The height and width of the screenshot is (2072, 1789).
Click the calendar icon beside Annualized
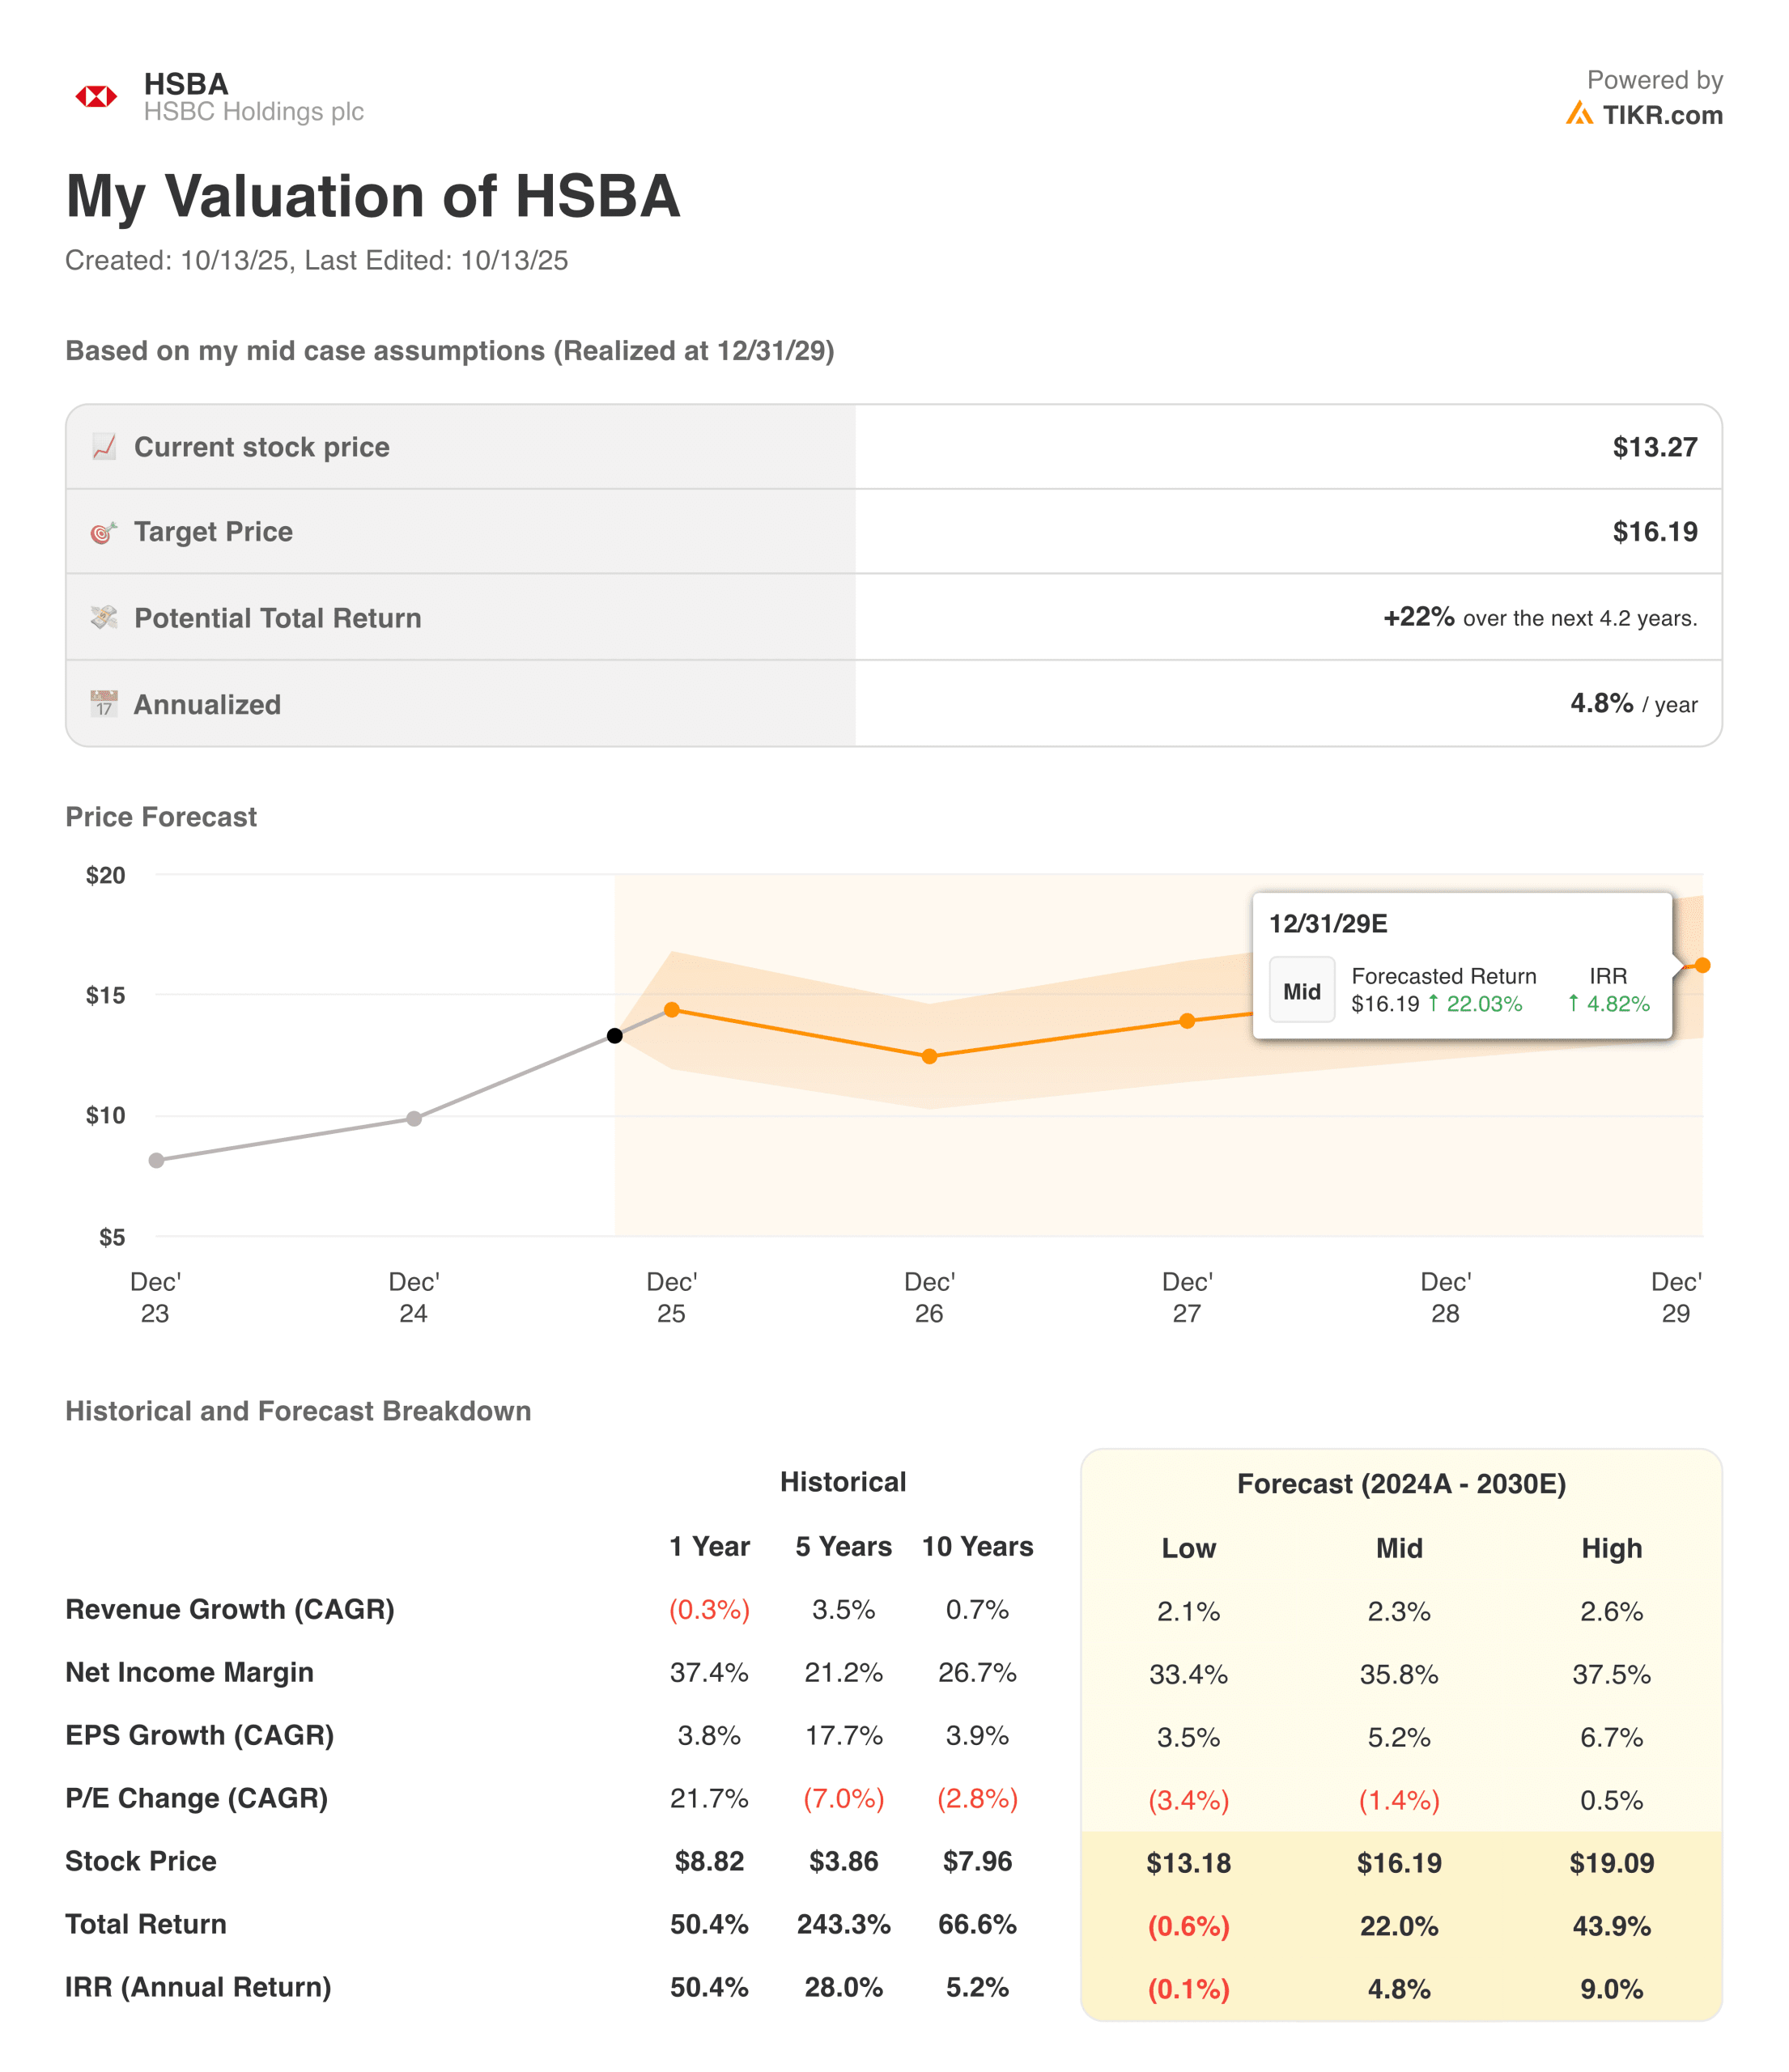pyautogui.click(x=104, y=704)
